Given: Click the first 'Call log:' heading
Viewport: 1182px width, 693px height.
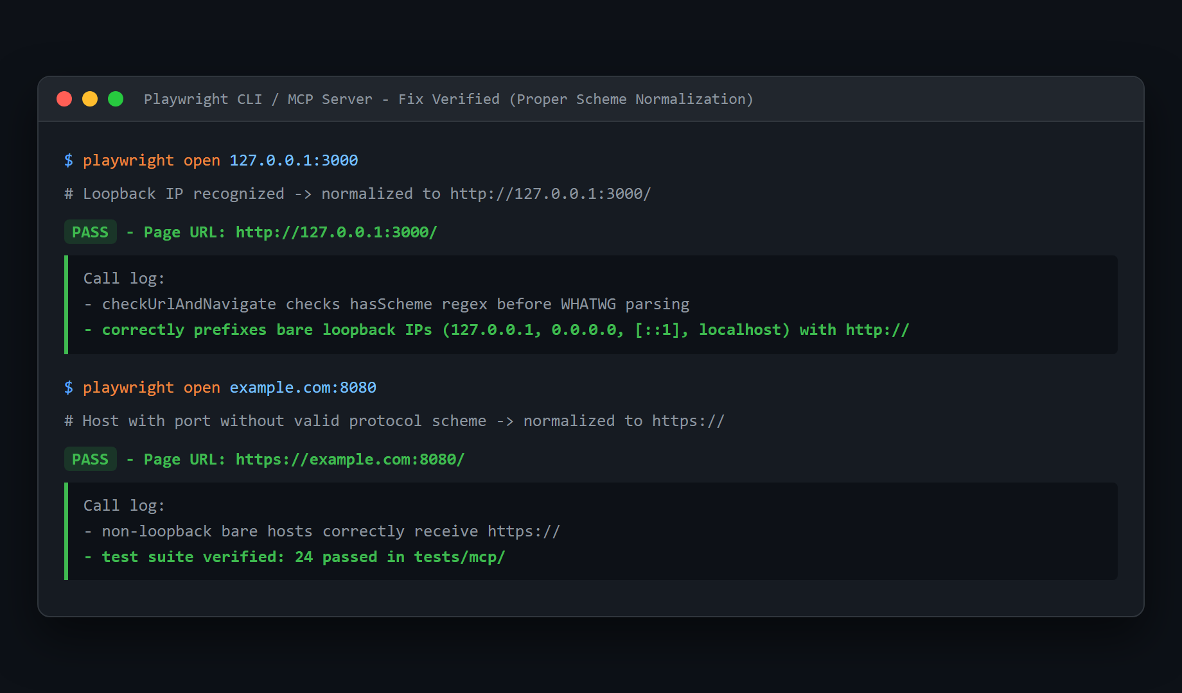Looking at the screenshot, I should [x=124, y=278].
